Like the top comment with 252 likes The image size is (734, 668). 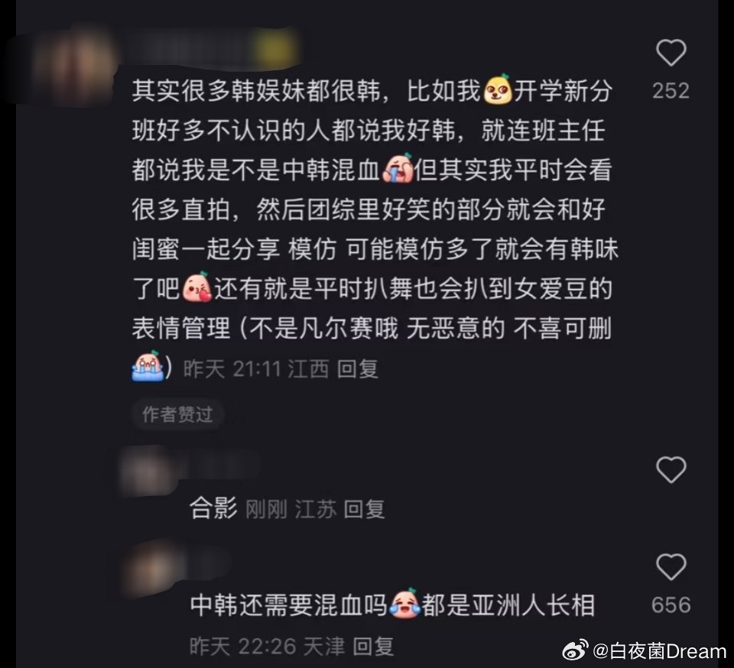(x=671, y=53)
